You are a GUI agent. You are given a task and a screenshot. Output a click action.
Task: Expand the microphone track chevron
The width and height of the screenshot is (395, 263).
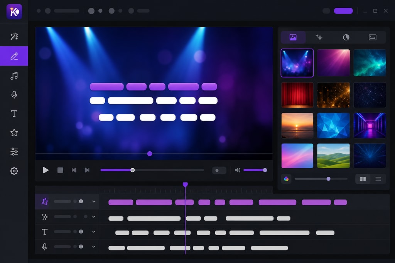coord(94,247)
